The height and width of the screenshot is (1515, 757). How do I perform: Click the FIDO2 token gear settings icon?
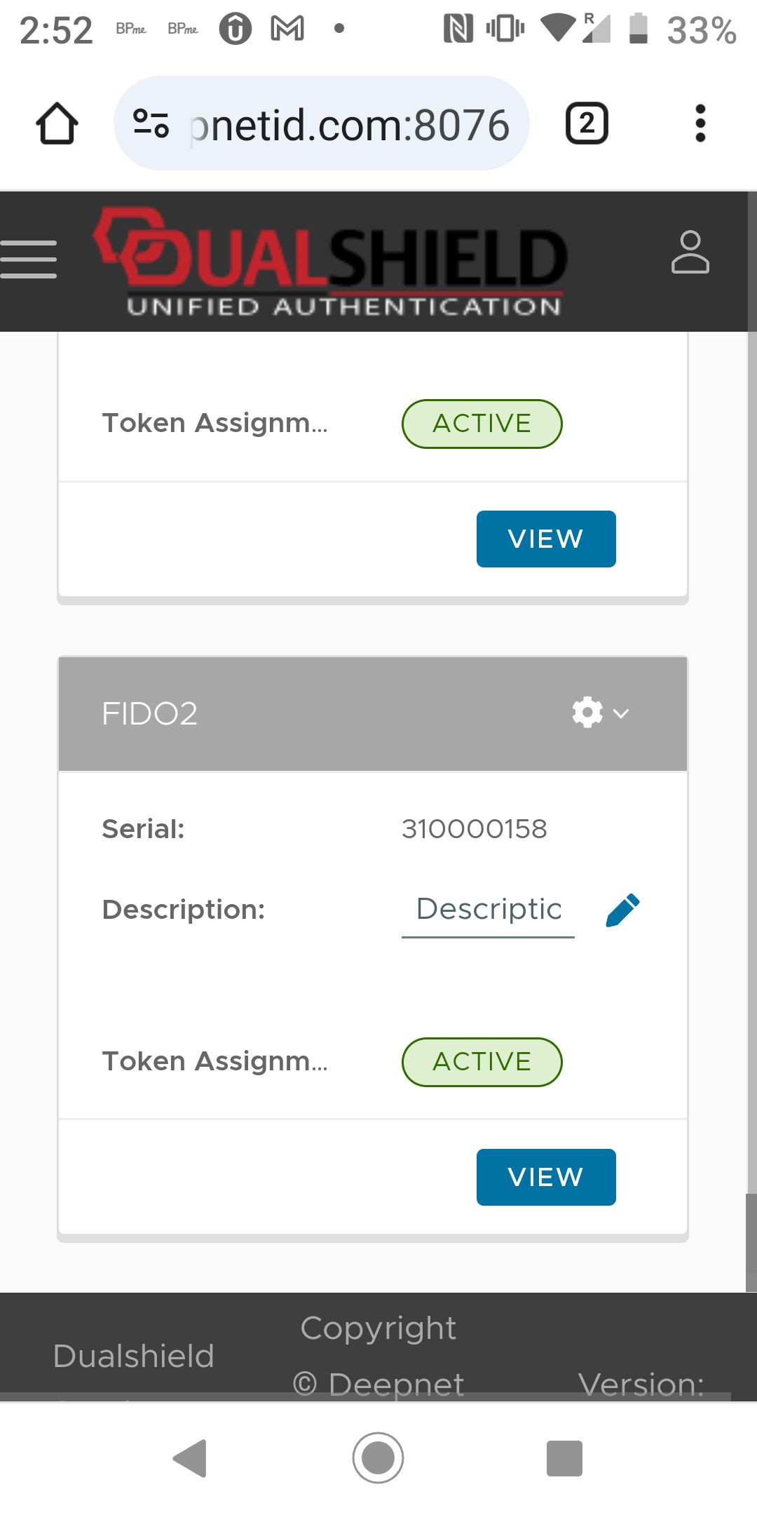pos(587,713)
